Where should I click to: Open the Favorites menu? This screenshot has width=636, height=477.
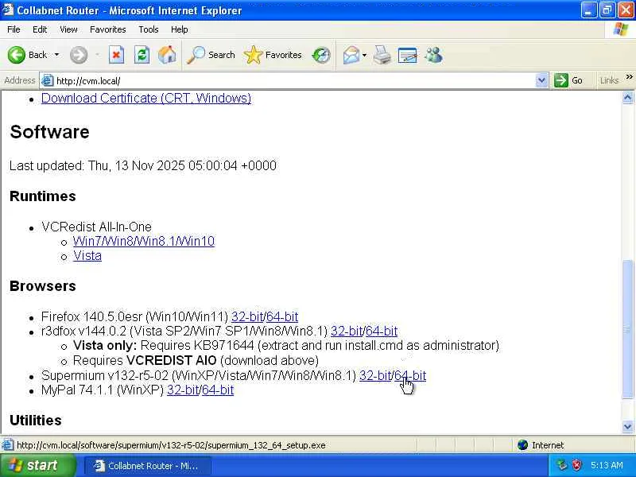pyautogui.click(x=108, y=29)
